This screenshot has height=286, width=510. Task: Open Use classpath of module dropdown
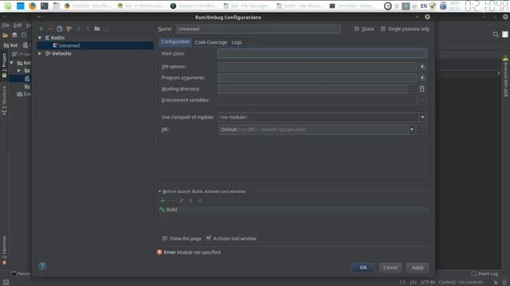click(x=422, y=118)
